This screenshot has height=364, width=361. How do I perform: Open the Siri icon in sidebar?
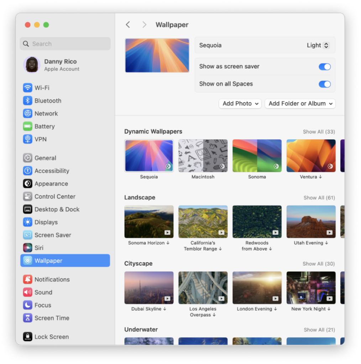(27, 248)
